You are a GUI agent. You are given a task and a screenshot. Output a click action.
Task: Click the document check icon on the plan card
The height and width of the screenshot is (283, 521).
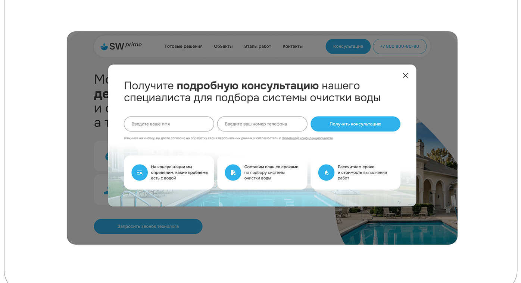tap(233, 172)
